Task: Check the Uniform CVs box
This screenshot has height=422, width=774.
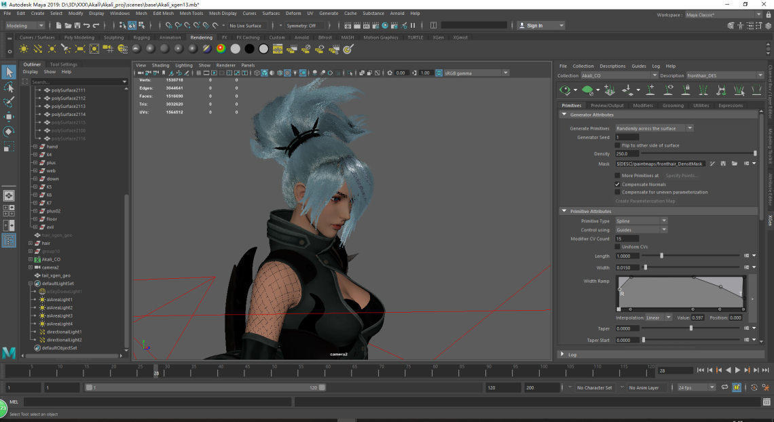Action: [617, 246]
